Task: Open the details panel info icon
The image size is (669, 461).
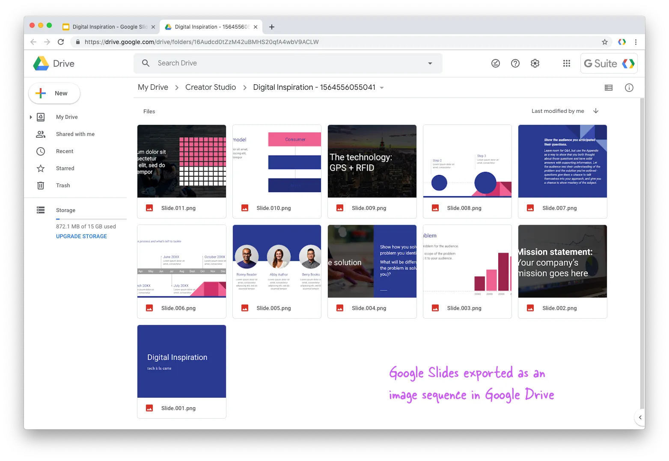Action: 629,88
